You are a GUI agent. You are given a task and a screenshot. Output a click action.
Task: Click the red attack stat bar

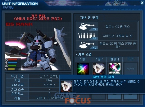pyautogui.click(x=13, y=59)
